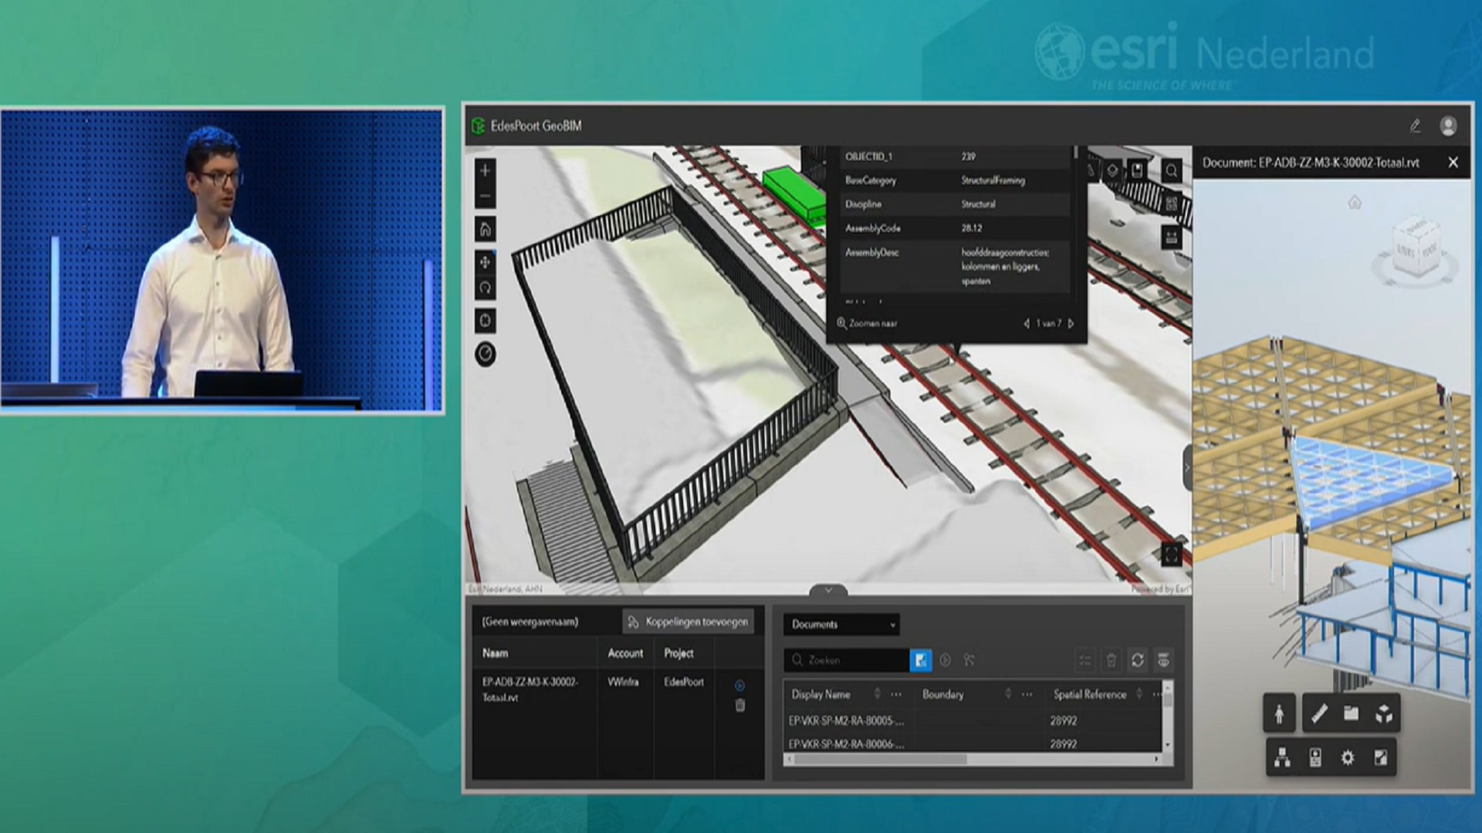
Task: Click the home view button on map
Action: pyautogui.click(x=486, y=229)
